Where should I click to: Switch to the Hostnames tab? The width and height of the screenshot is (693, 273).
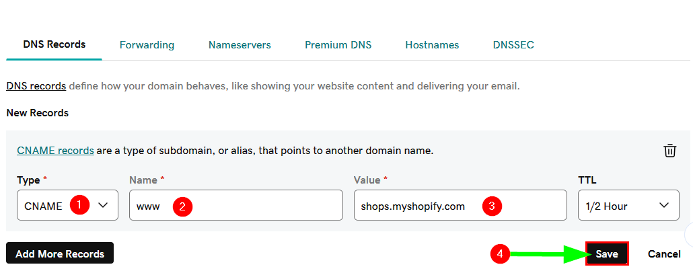point(432,45)
